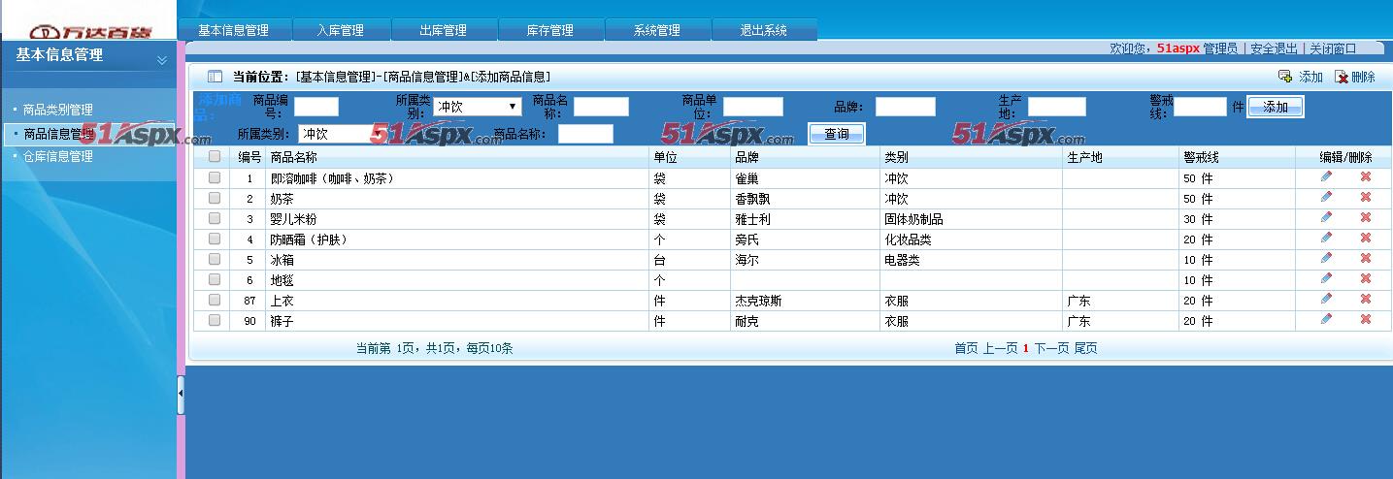
Task: Click the 商品编号 input field
Action: pyautogui.click(x=315, y=107)
